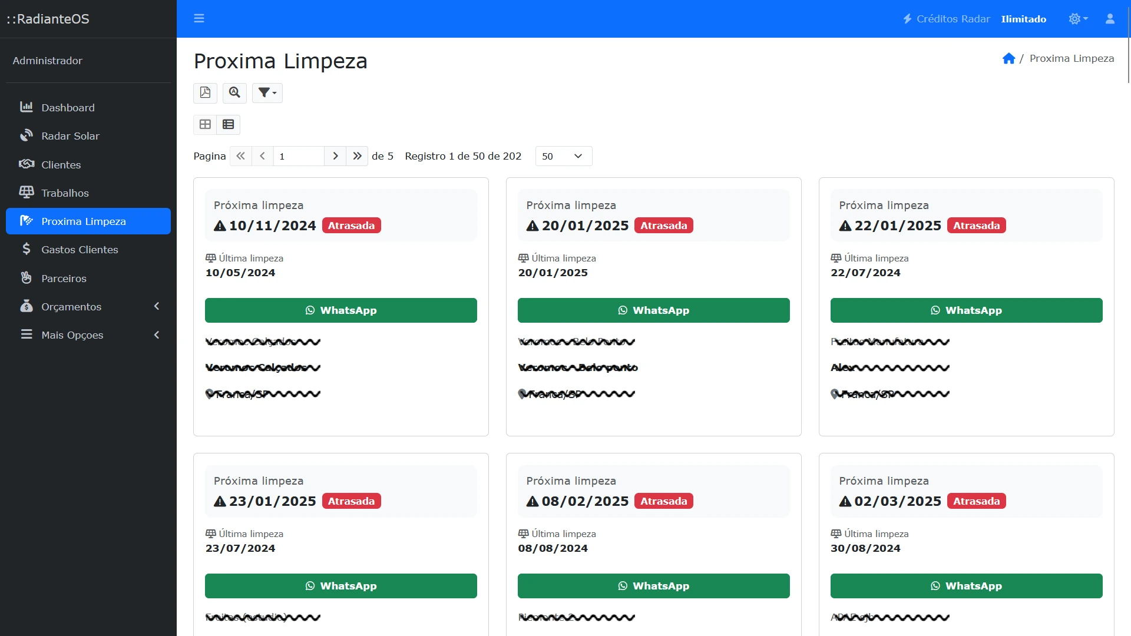Switch to card grid view
The width and height of the screenshot is (1131, 636).
coord(205,124)
